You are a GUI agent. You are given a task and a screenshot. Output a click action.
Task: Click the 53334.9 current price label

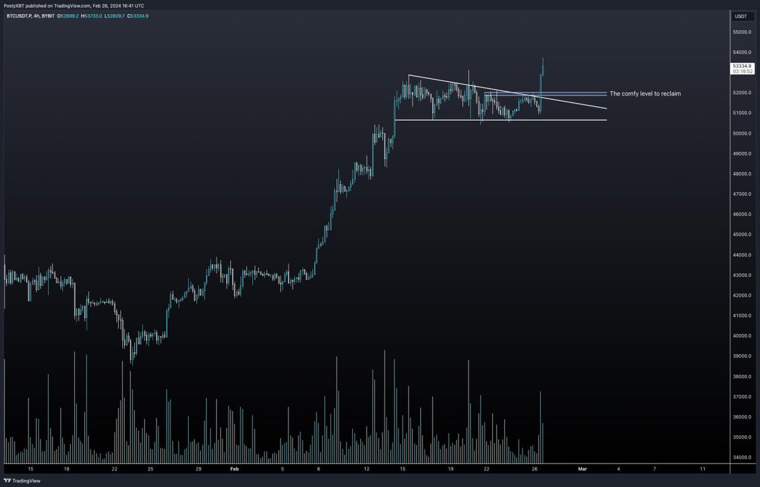click(742, 66)
